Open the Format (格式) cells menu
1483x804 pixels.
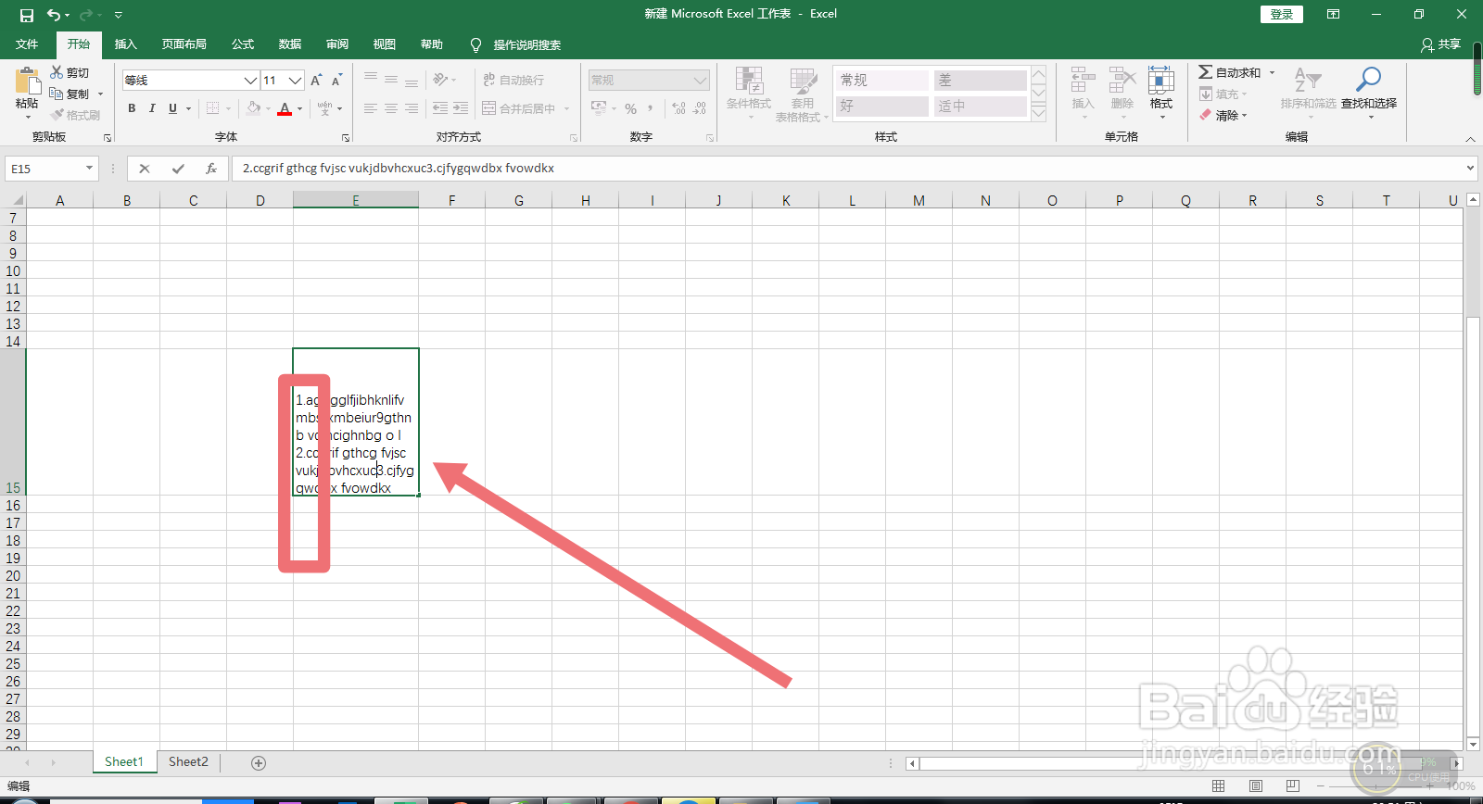pyautogui.click(x=1161, y=92)
